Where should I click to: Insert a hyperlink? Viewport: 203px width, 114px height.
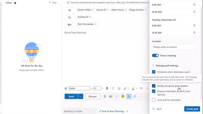(141, 88)
